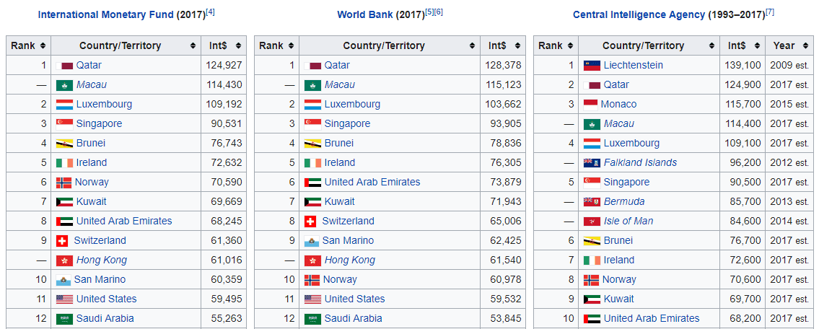
Task: Sort IMF table by Int$ column
Action: [224, 45]
